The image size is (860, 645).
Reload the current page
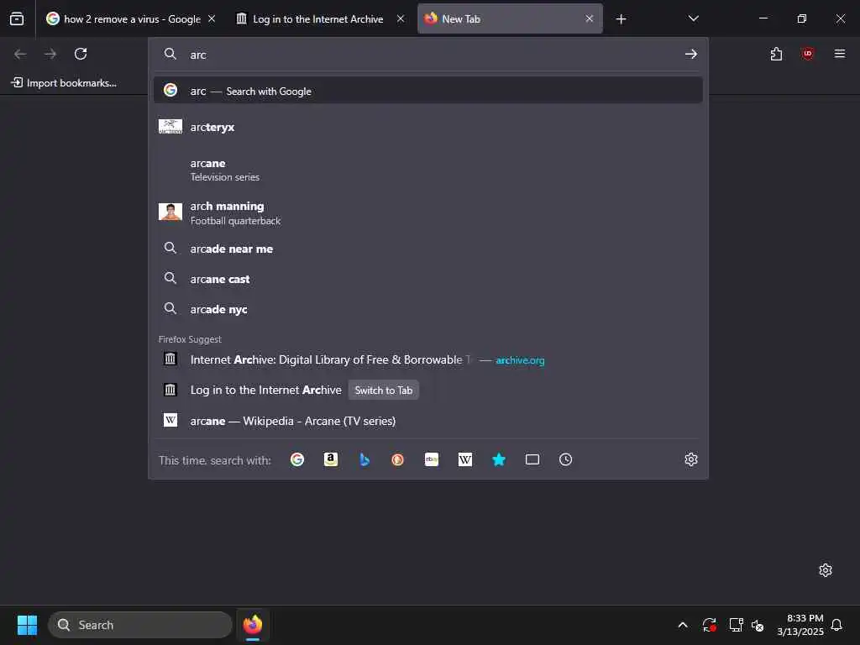[x=81, y=54]
